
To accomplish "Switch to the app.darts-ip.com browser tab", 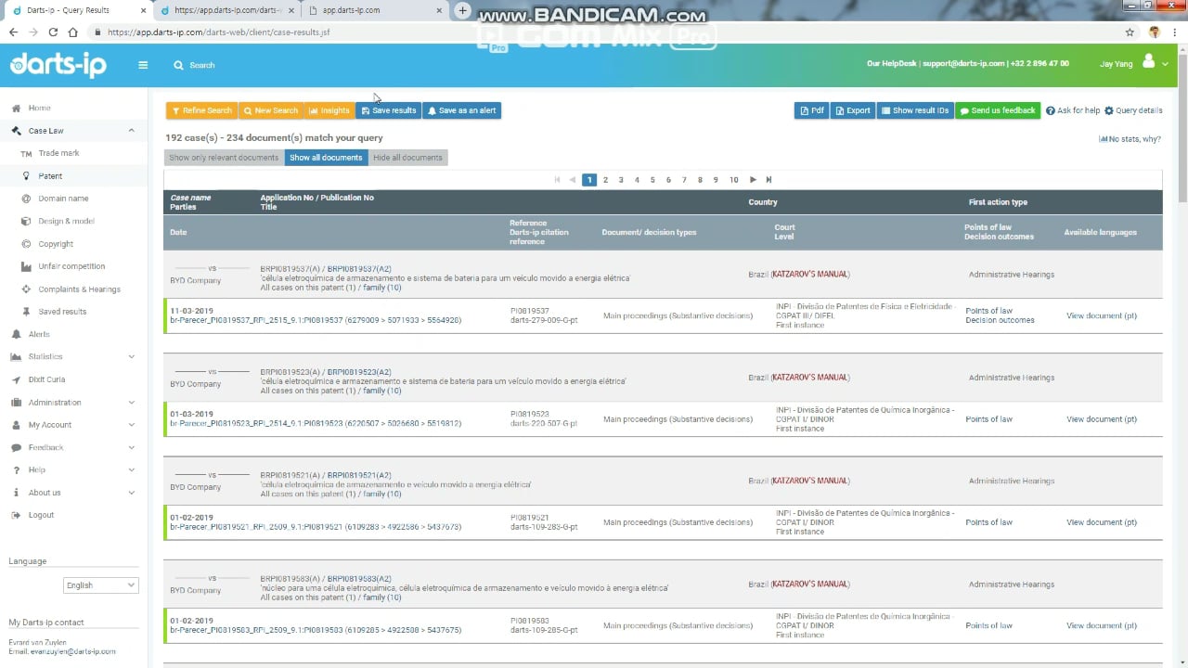I will (376, 11).
